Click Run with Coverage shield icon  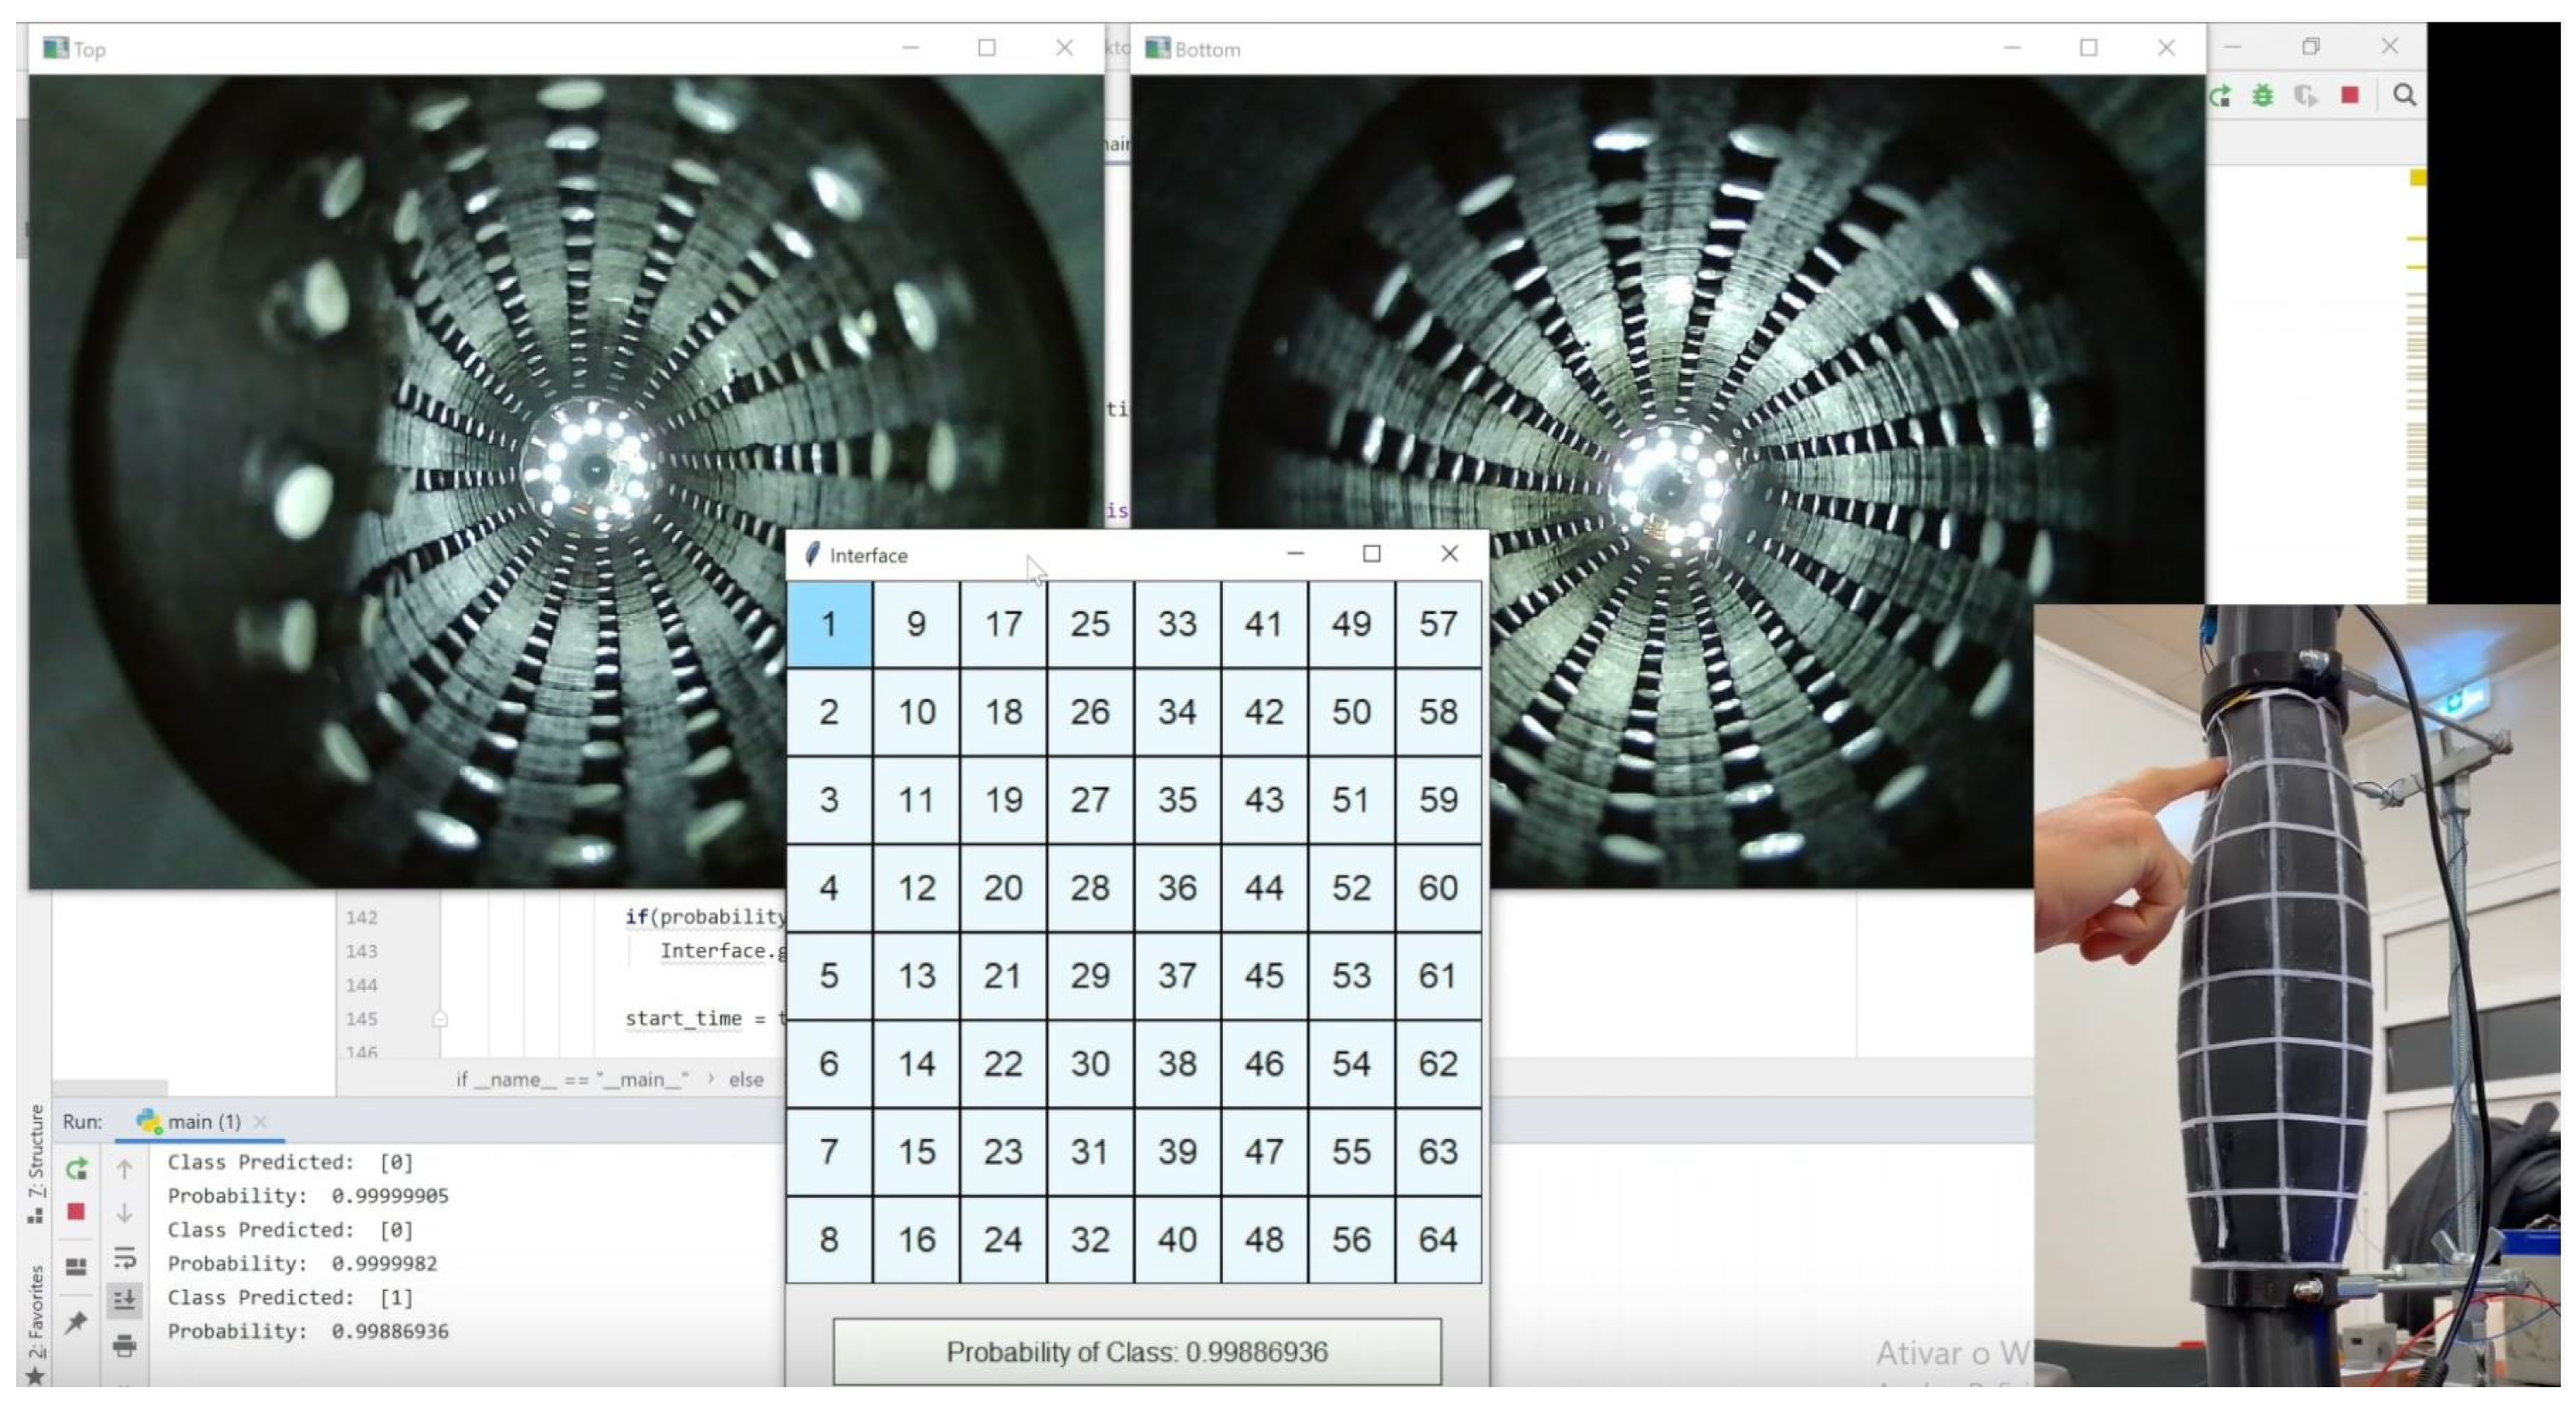coord(2306,96)
